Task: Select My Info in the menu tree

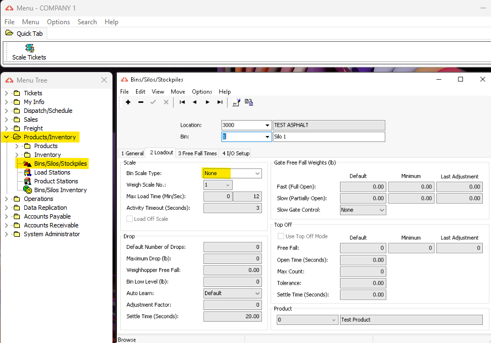Action: (x=34, y=102)
